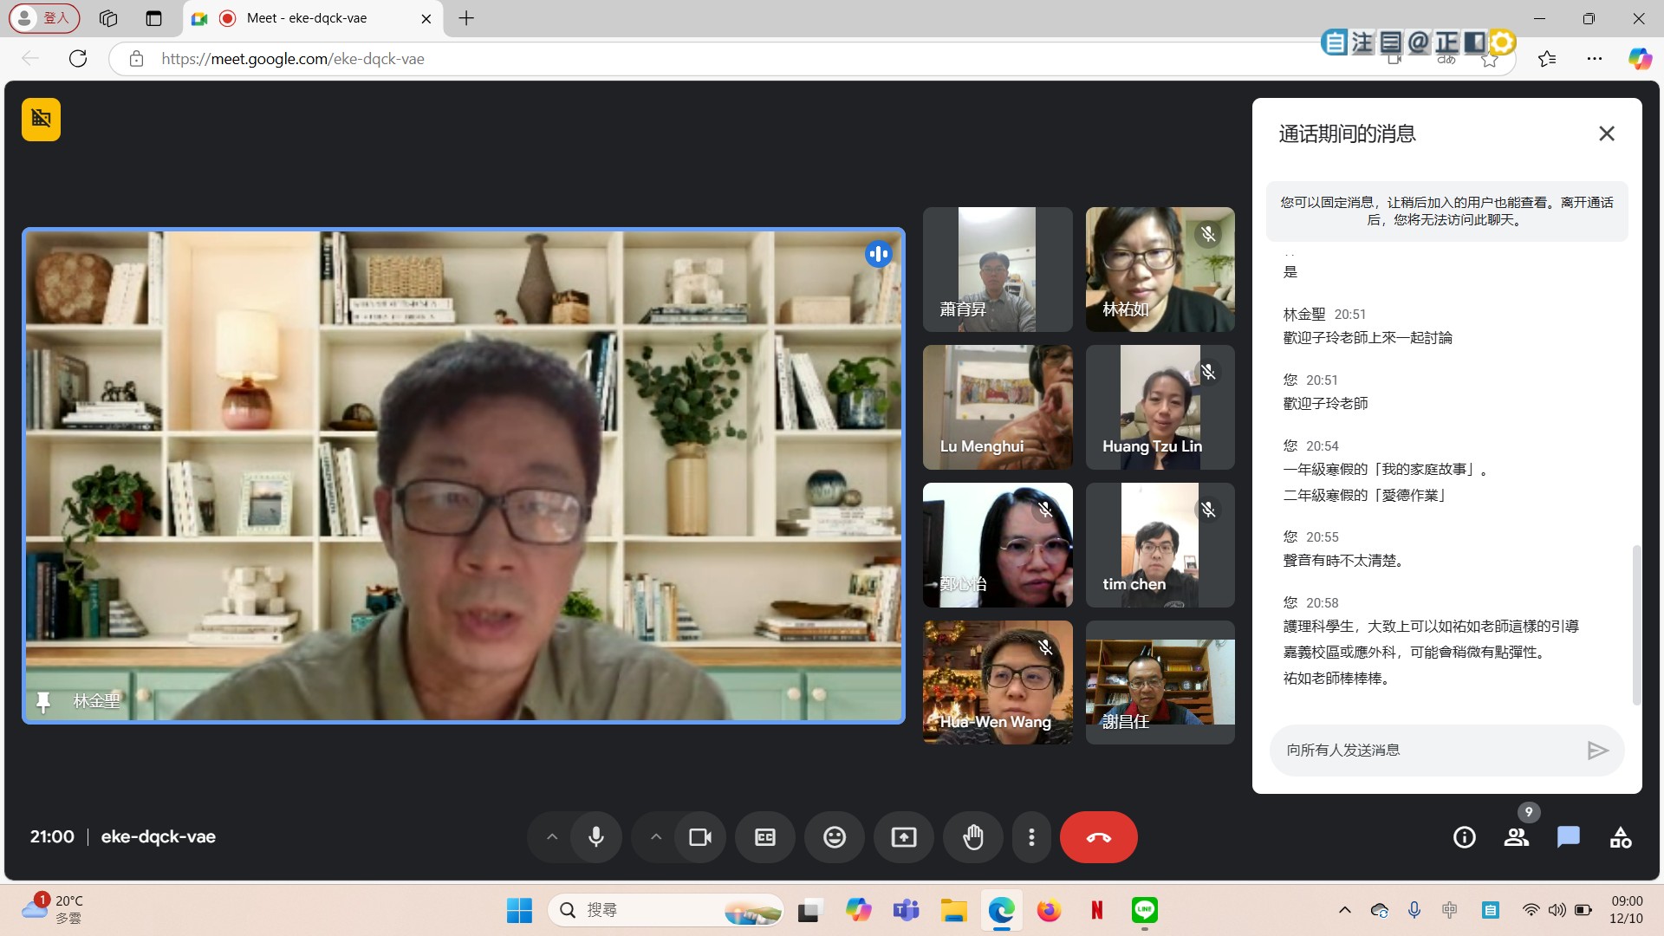1664x936 pixels.
Task: Select the Lu Menghui participant tile
Action: point(998,407)
